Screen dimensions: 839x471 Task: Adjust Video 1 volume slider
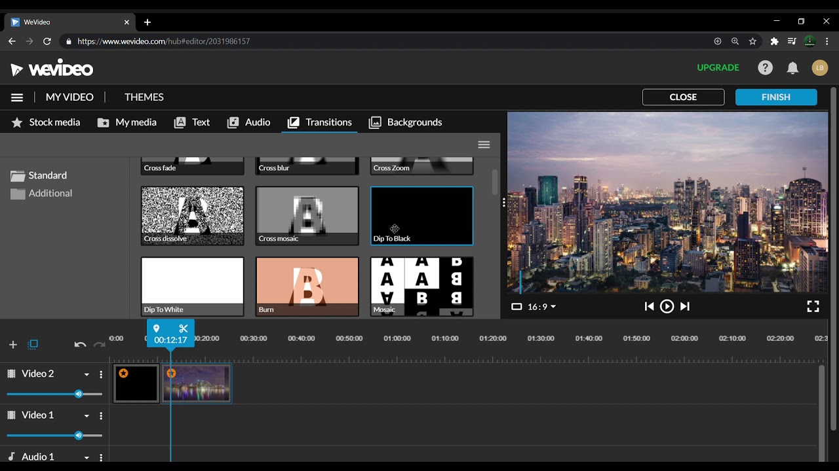pyautogui.click(x=54, y=435)
